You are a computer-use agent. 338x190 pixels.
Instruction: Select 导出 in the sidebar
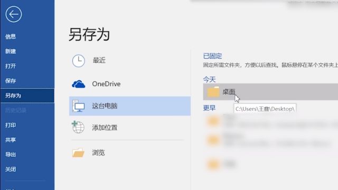tap(11, 155)
